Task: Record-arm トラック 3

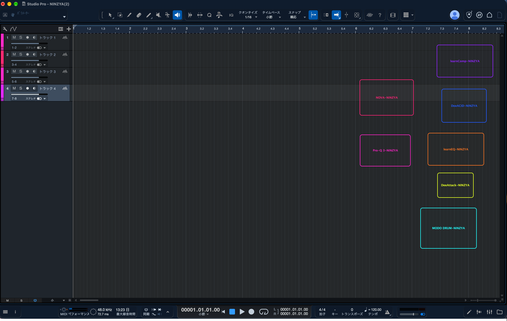Action: pos(27,71)
